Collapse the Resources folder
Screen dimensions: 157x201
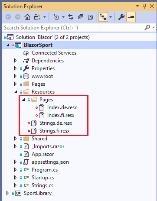click(x=16, y=92)
